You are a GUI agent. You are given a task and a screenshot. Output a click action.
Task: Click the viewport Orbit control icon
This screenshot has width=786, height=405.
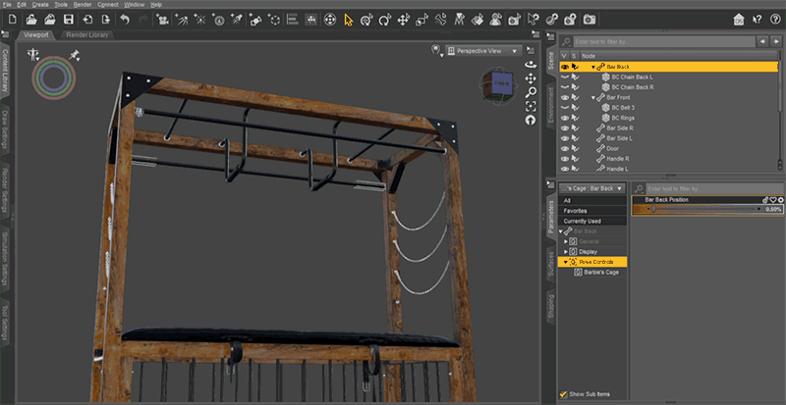[531, 65]
